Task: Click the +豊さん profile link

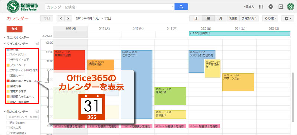Action: 249,7
